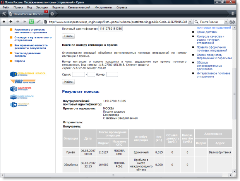
Task: Expand the search engine dropdown
Action: [x=226, y=22]
